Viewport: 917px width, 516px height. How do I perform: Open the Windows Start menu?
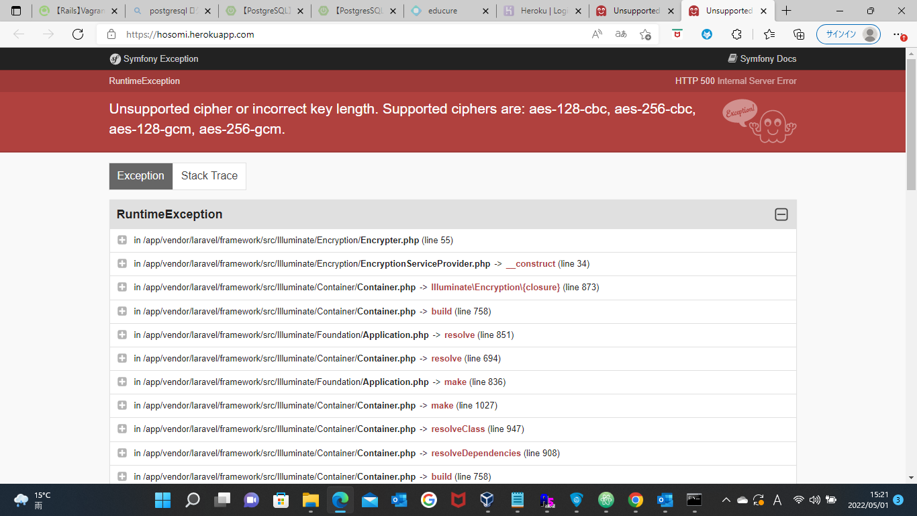pos(162,500)
